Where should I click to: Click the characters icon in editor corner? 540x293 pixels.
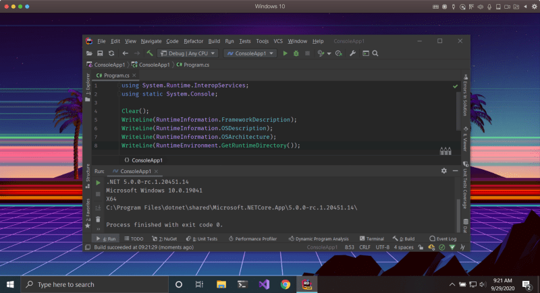(x=446, y=151)
